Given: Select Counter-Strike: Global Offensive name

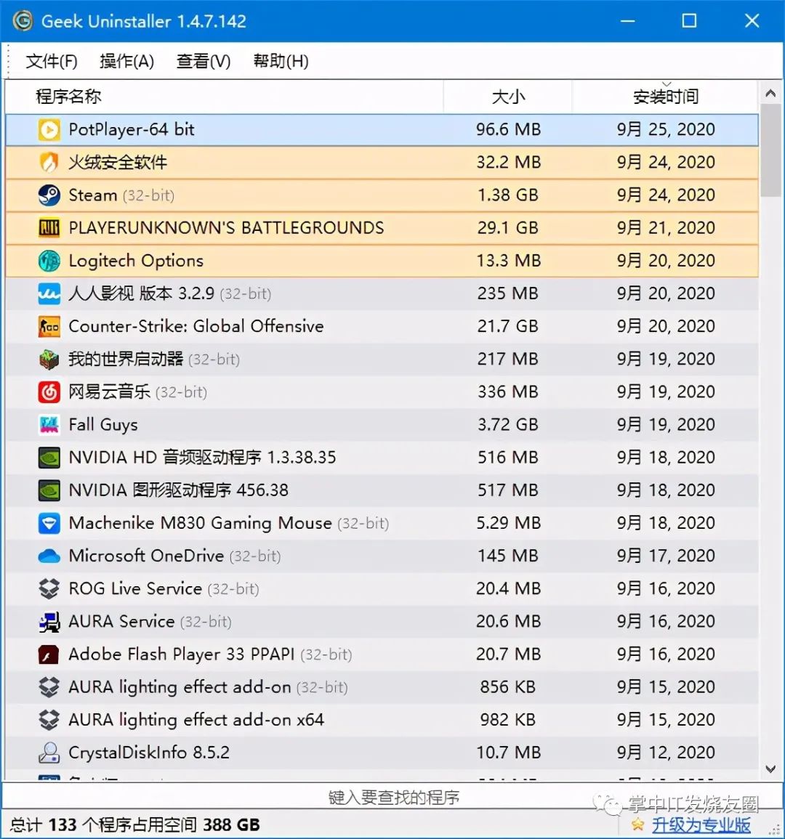Looking at the screenshot, I should point(196,326).
